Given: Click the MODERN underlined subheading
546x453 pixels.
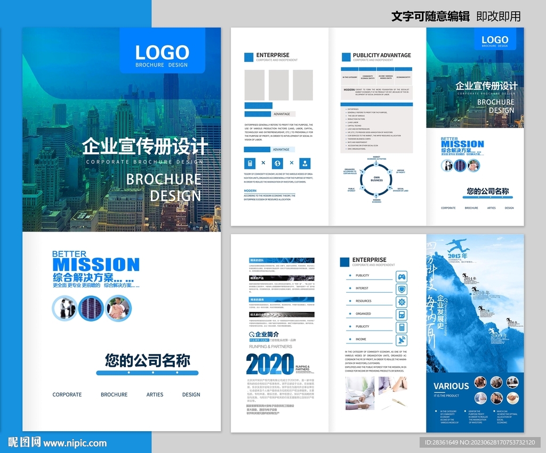Looking at the screenshot, I should click(250, 191).
